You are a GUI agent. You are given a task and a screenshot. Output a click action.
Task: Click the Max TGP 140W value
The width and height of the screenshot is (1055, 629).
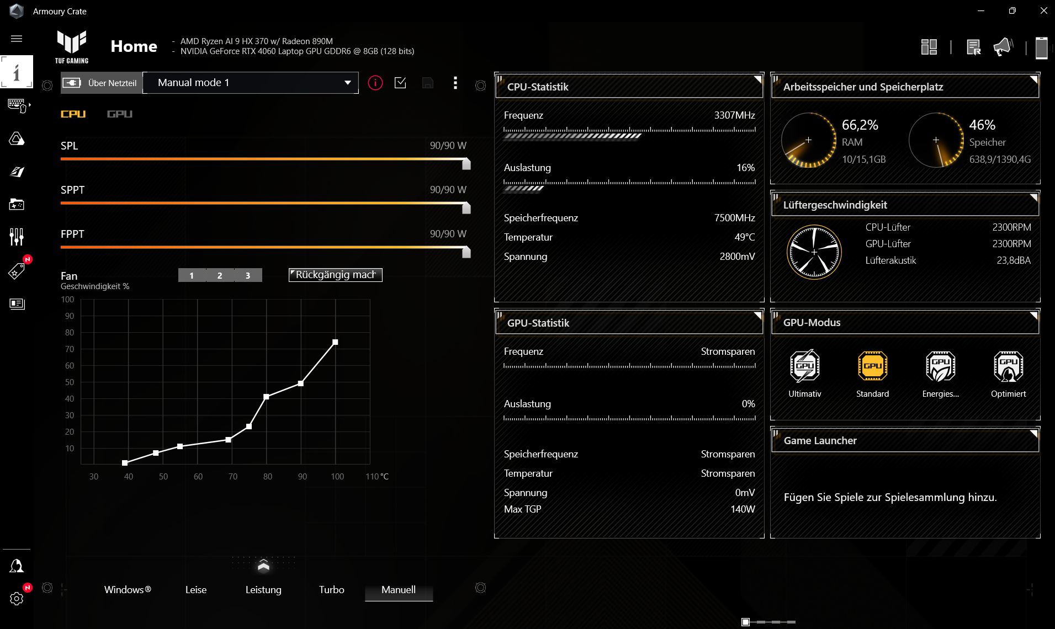[x=743, y=509]
